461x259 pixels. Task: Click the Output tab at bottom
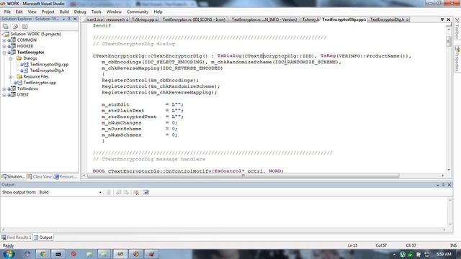click(x=43, y=237)
